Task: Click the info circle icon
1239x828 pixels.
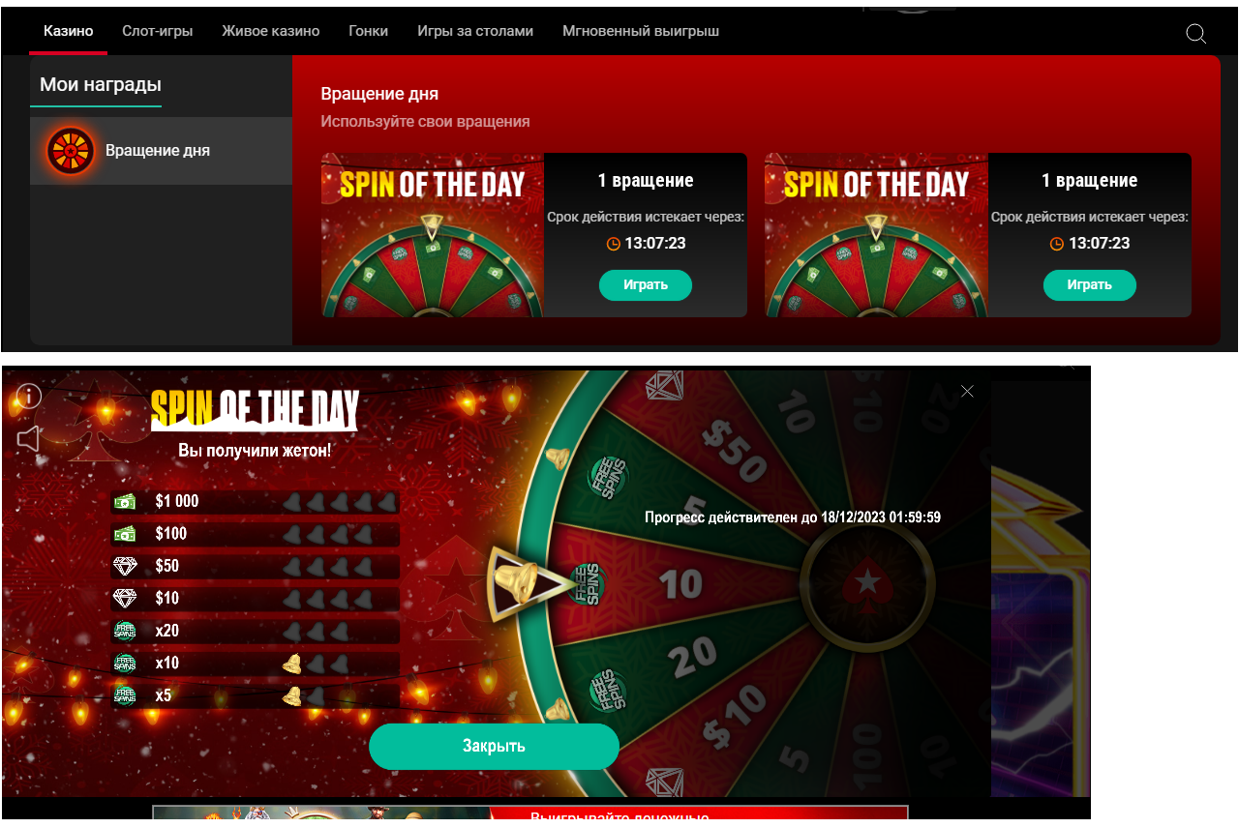Action: (x=29, y=396)
